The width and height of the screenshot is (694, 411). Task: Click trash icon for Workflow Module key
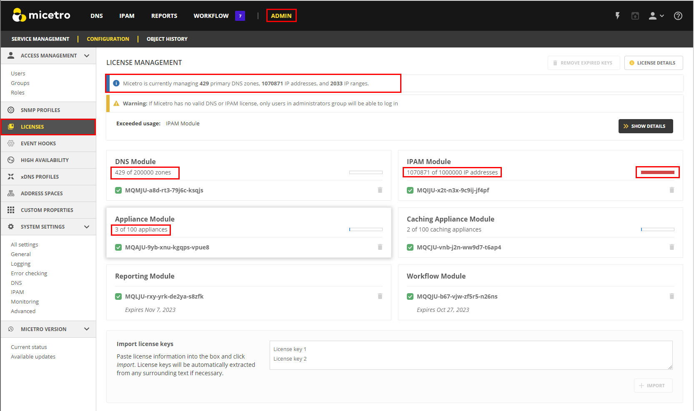671,296
